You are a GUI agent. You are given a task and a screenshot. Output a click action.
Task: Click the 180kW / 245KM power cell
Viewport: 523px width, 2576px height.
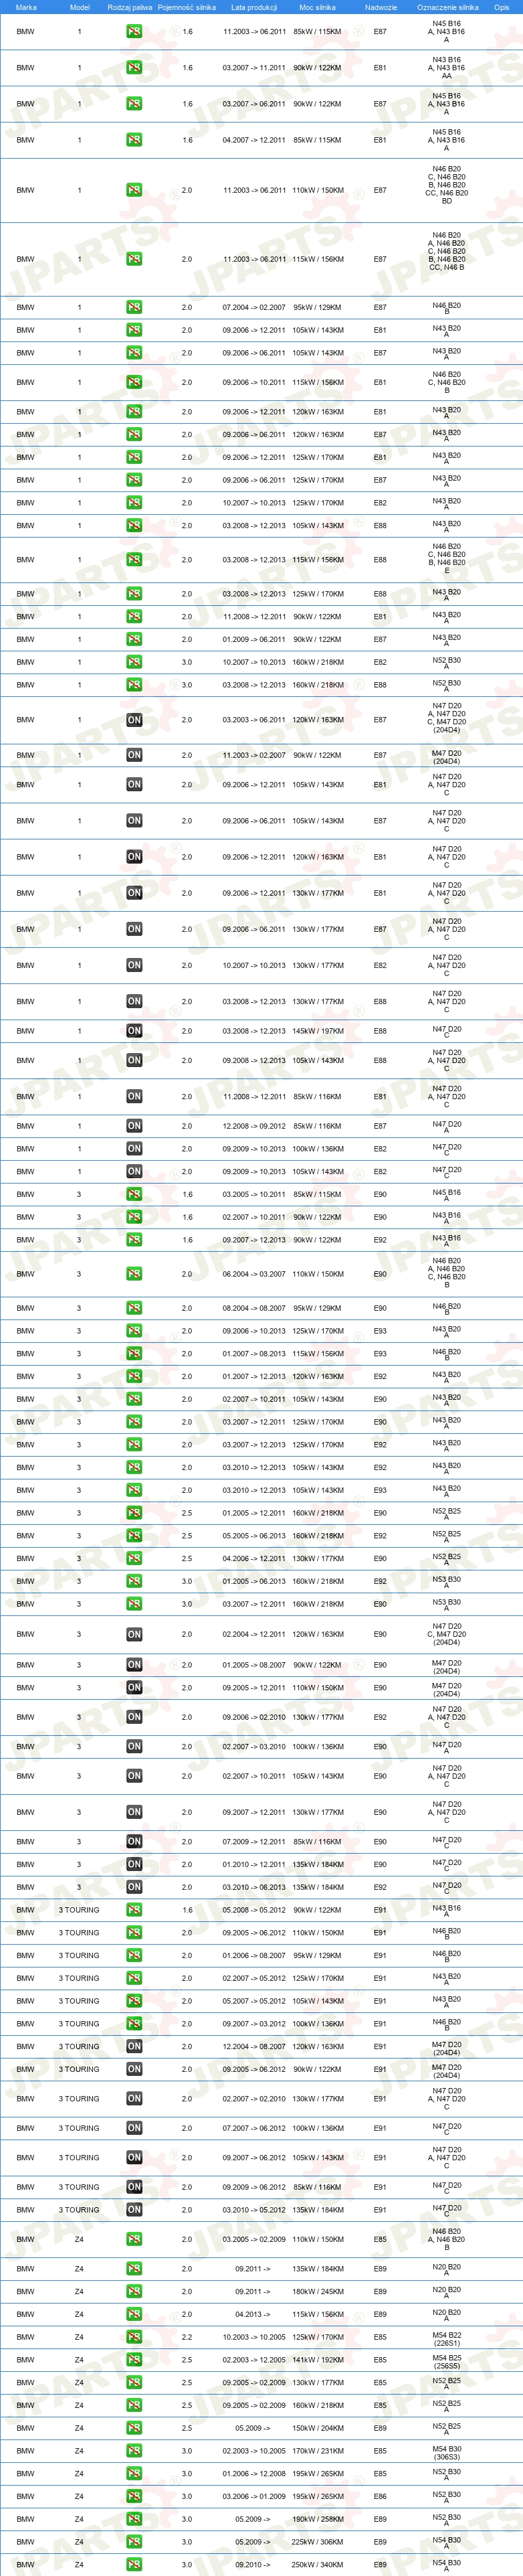pos(318,2291)
